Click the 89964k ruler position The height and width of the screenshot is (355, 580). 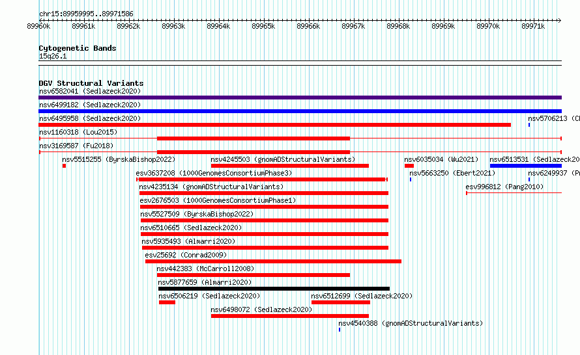(x=218, y=26)
